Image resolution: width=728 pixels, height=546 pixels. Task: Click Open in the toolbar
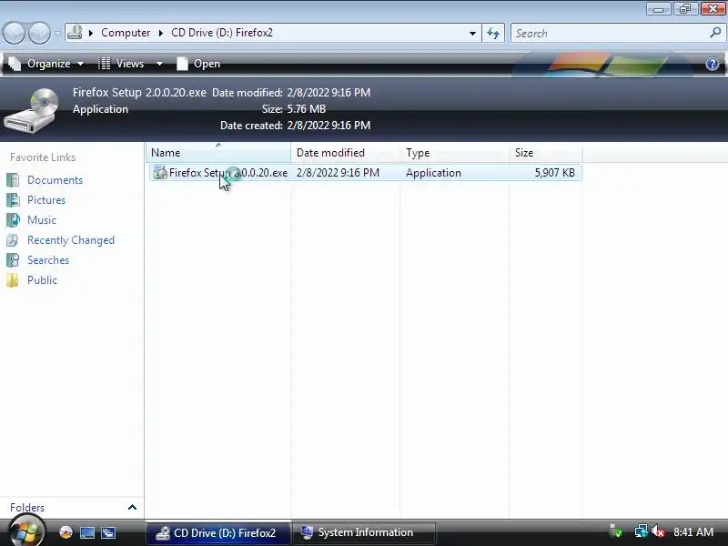click(198, 64)
